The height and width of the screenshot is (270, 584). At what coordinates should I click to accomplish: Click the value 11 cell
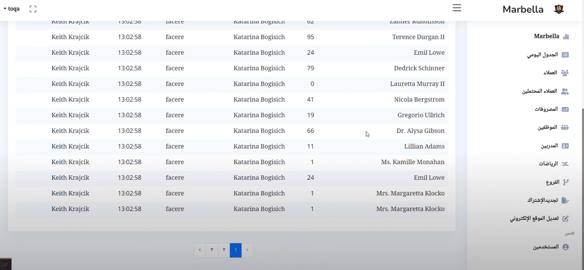[x=311, y=147]
